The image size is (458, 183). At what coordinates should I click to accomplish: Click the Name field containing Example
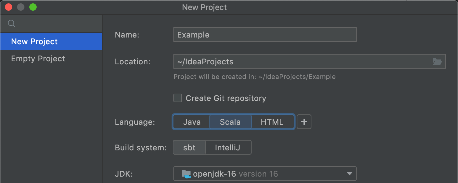pyautogui.click(x=264, y=35)
